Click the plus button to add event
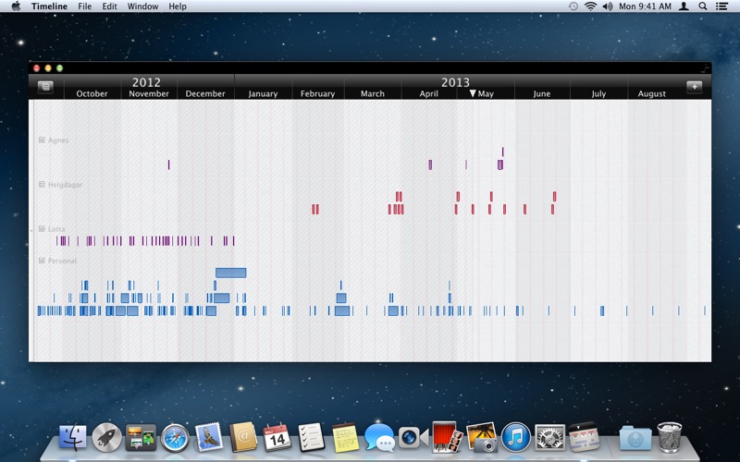Screen dimensions: 740x462 click(x=694, y=87)
